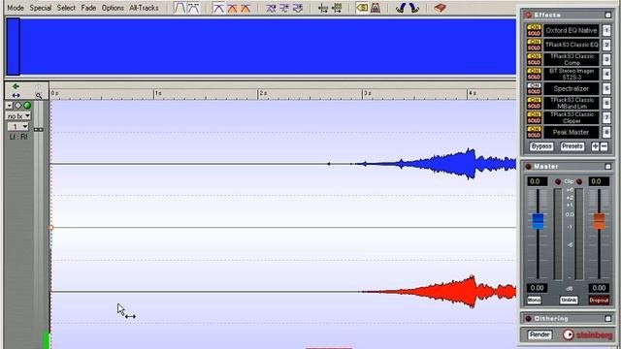
Task: Open the track channel '1' dropdown
Action: (x=18, y=127)
